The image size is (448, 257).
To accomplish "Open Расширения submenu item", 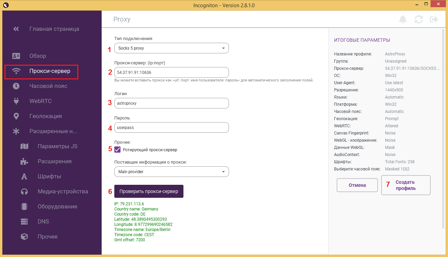I will (x=55, y=161).
